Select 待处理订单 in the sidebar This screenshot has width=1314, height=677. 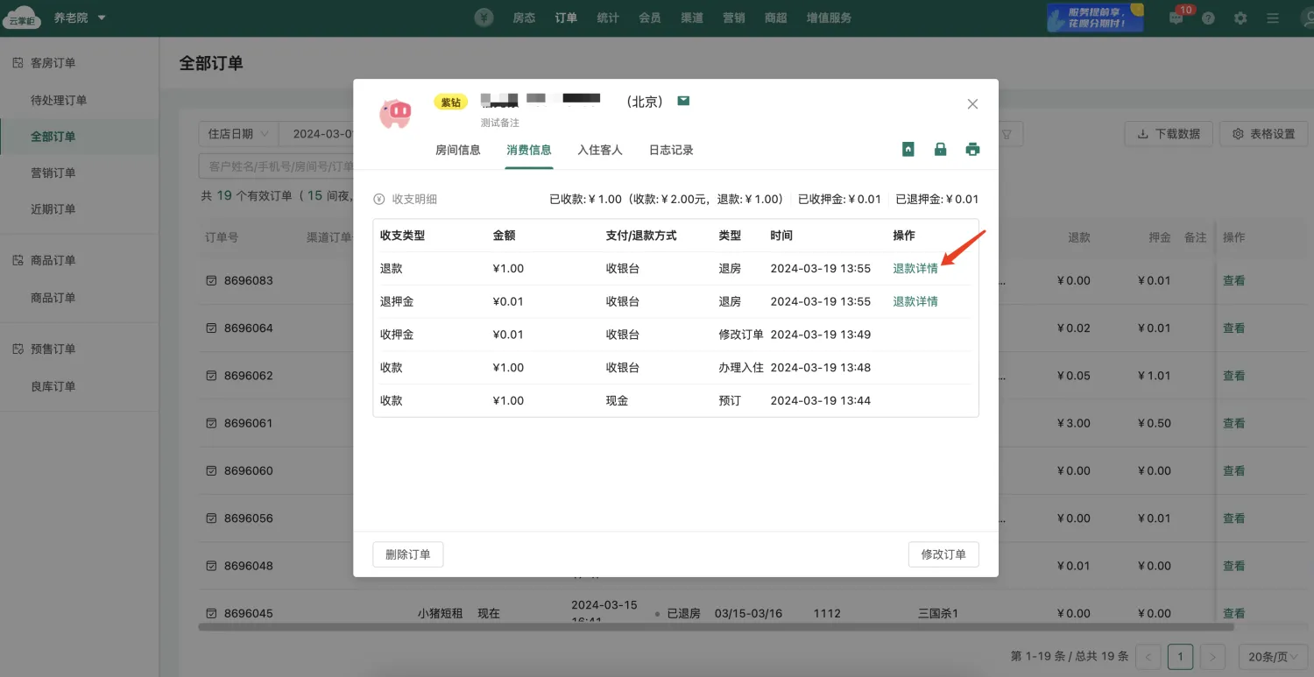click(x=59, y=100)
